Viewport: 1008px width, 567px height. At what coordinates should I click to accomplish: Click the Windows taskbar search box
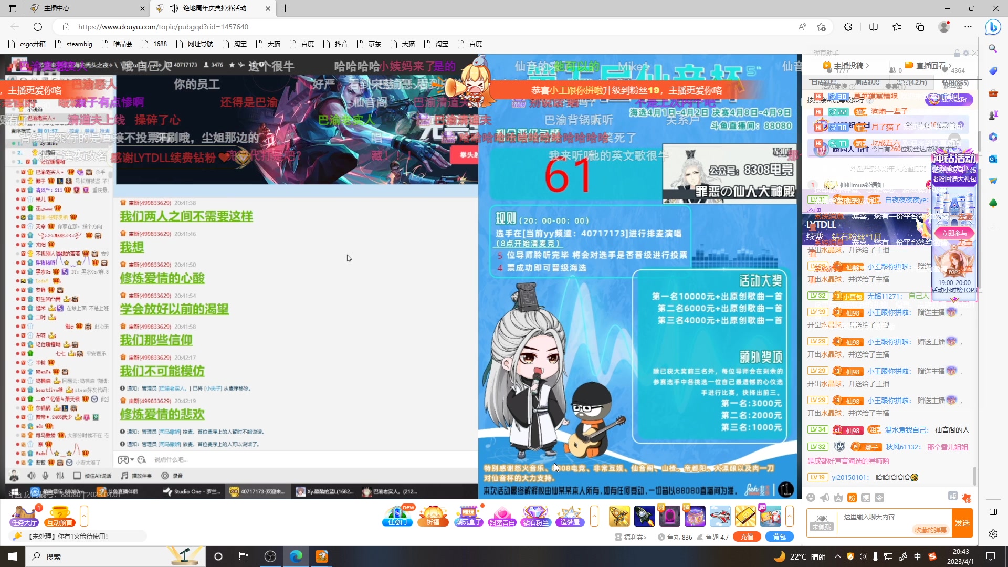click(x=114, y=556)
